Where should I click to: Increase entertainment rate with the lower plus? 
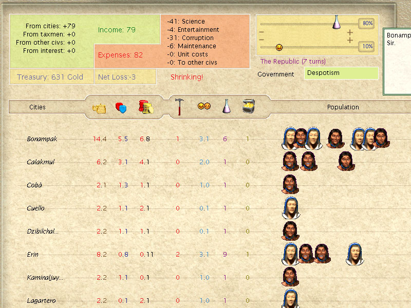pyautogui.click(x=350, y=39)
